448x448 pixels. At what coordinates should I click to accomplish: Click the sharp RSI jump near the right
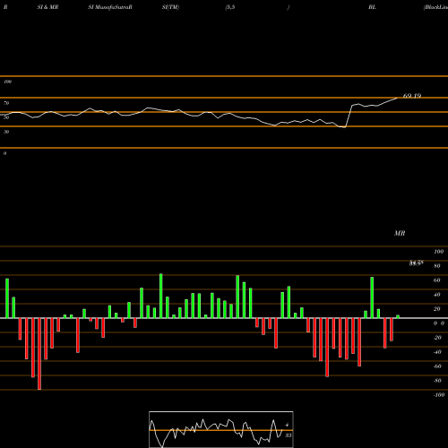349,116
